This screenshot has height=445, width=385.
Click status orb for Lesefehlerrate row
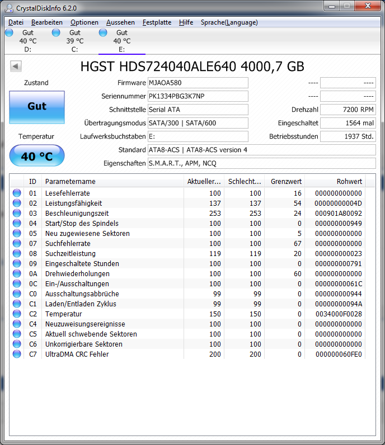(17, 193)
